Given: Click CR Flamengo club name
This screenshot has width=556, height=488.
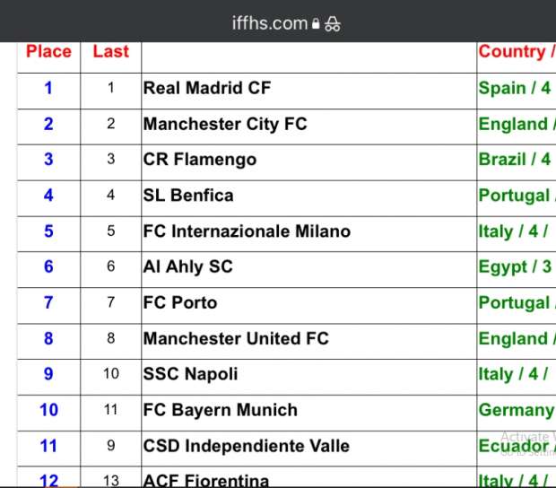Looking at the screenshot, I should click(200, 160).
